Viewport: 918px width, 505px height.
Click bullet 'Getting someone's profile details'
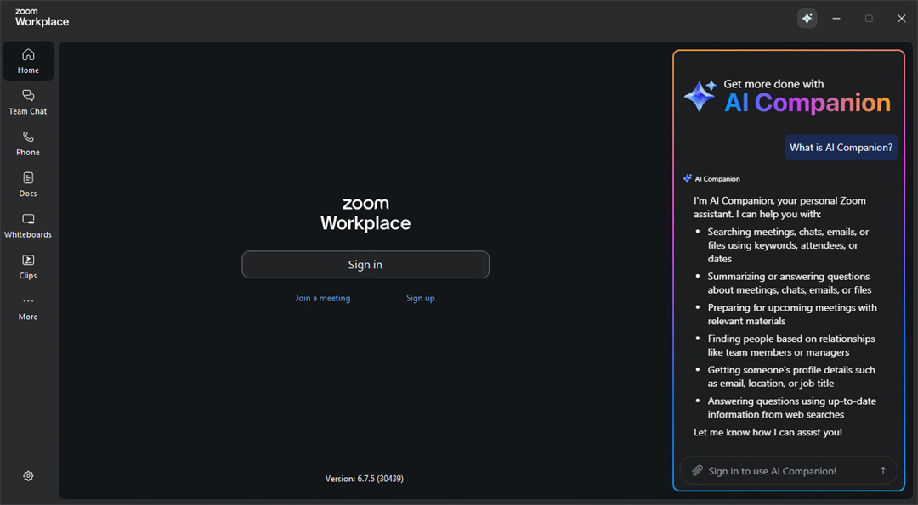pyautogui.click(x=791, y=376)
